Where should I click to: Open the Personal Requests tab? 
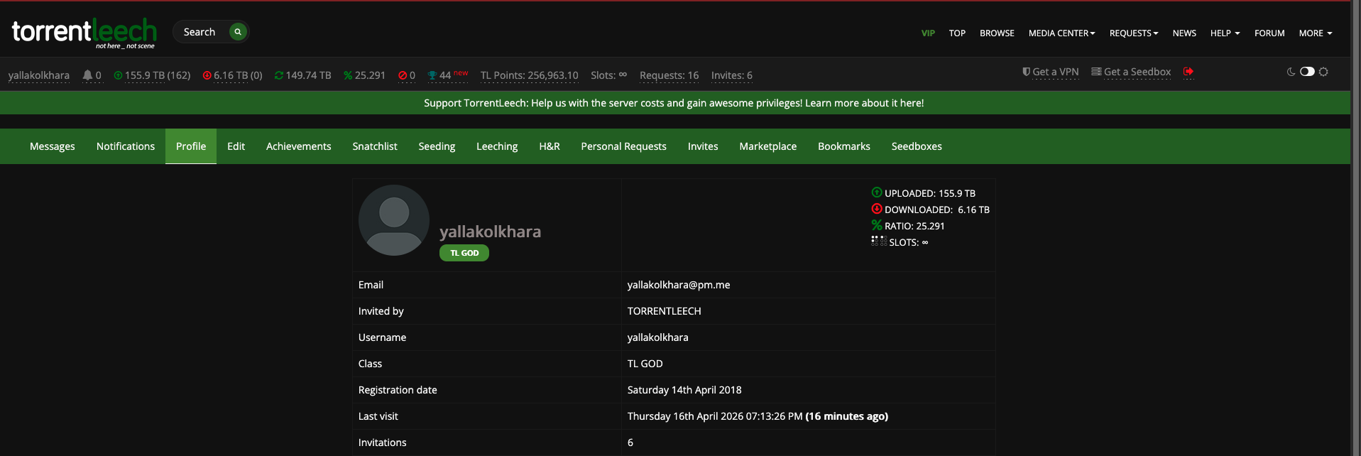pos(623,146)
